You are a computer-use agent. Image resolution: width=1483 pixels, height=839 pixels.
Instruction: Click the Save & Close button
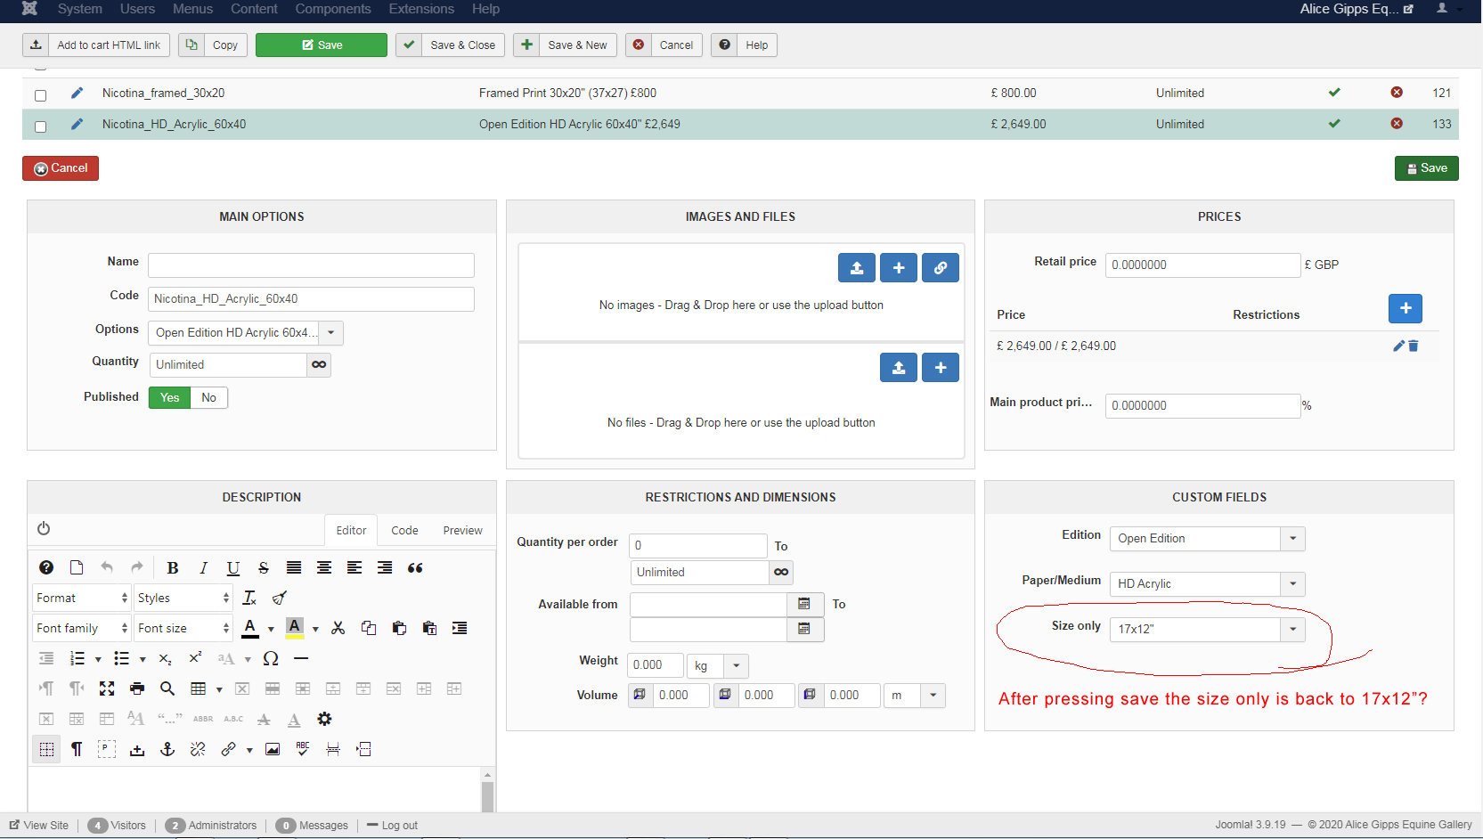(451, 45)
